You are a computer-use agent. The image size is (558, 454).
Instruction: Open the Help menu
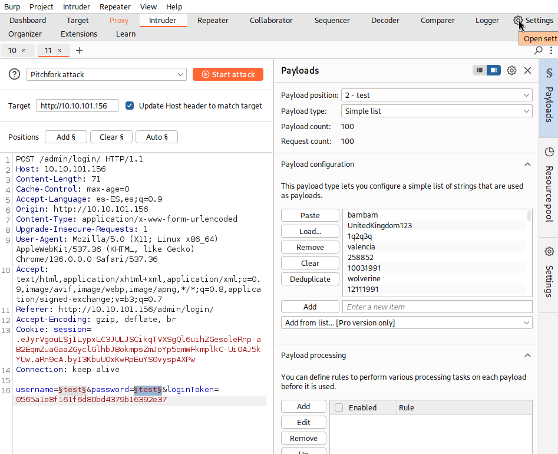(x=174, y=6)
